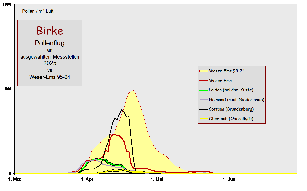Image resolution: width=307 pixels, height=191 pixels.
Task: Click the red Weser-Ems legend line
Action: (x=203, y=81)
